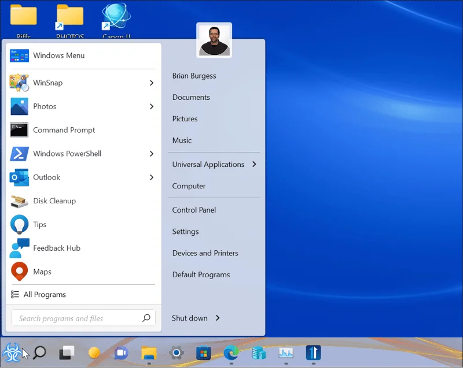
Task: Click the Windows Menu label
Action: [59, 55]
